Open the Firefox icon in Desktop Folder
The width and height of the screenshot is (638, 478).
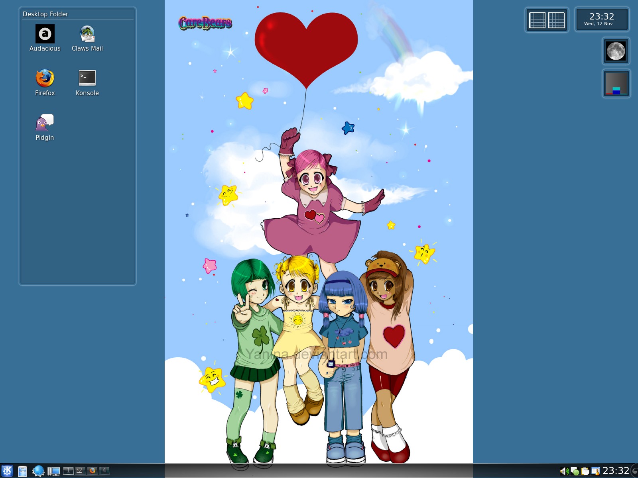coord(45,78)
